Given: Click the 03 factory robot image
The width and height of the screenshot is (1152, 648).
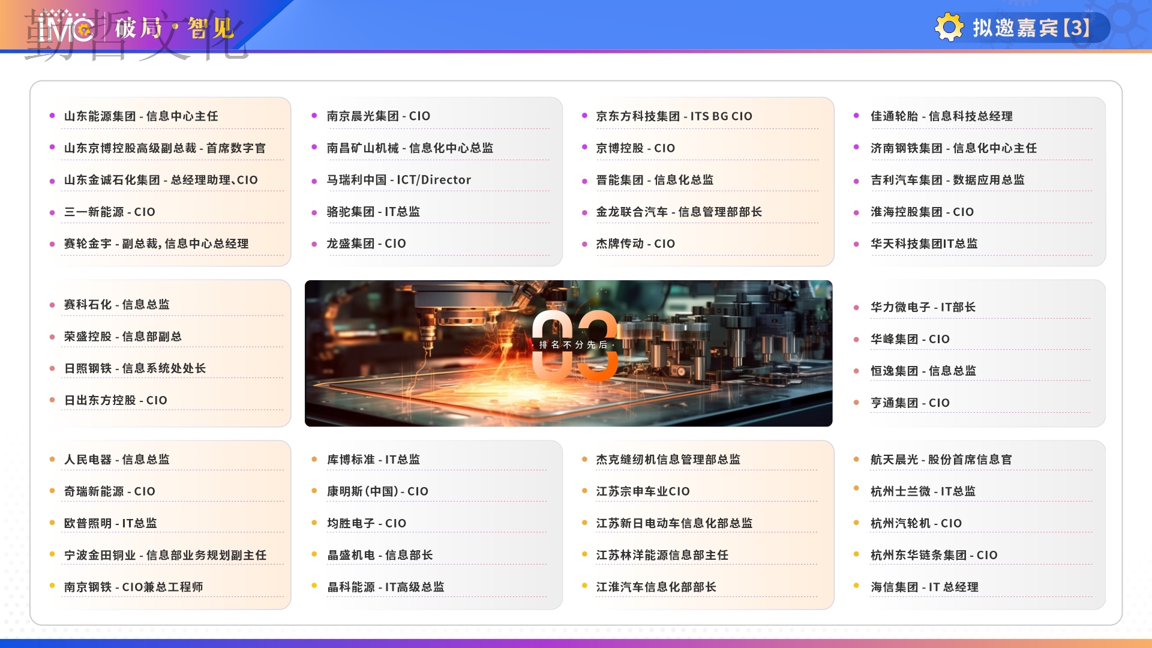Looking at the screenshot, I should coord(568,353).
